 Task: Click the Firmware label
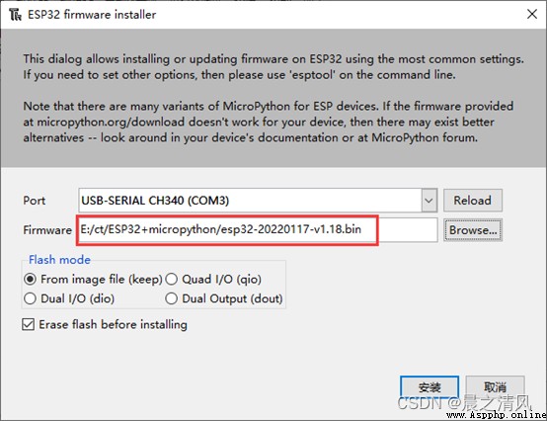pos(47,230)
